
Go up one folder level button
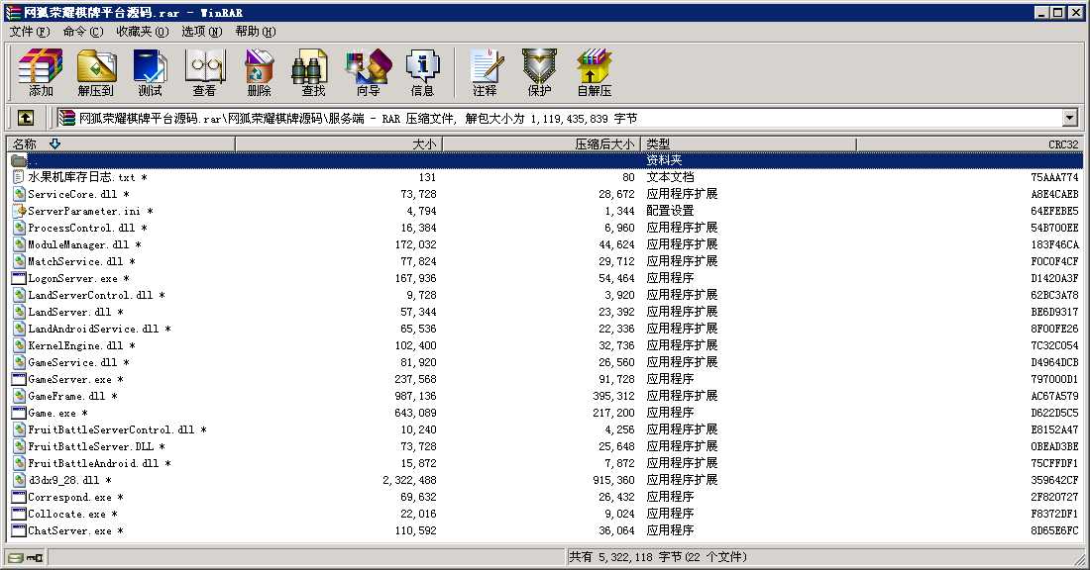(25, 118)
